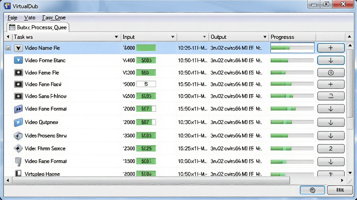Click the down arrow button in Video Fane Format row
The width and height of the screenshot is (357, 200).
point(331,161)
